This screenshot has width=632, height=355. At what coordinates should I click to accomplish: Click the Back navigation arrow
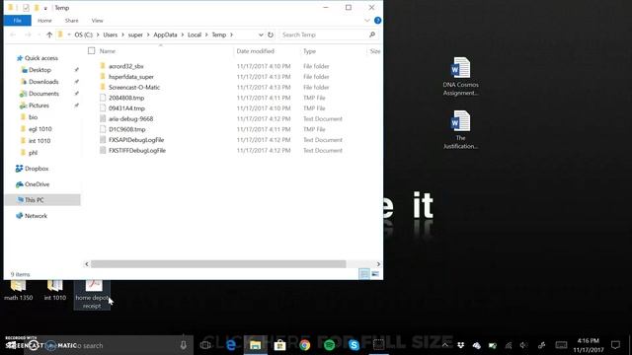pos(13,35)
